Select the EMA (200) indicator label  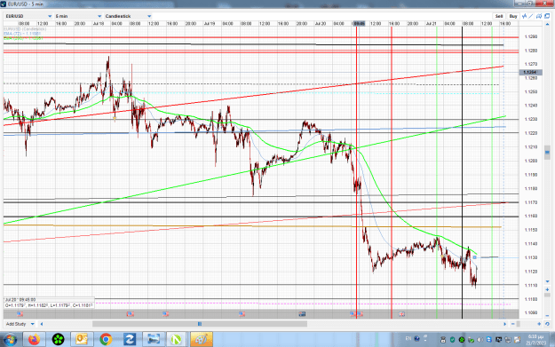click(x=23, y=38)
